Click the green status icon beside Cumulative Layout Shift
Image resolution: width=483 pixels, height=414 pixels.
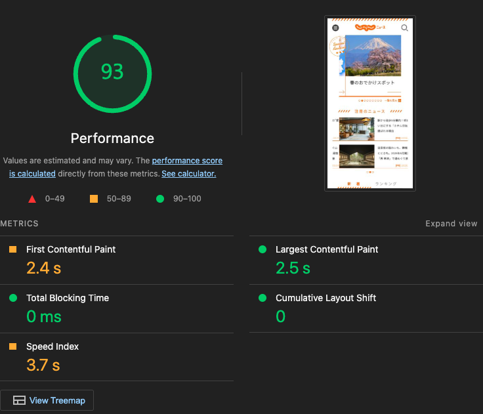pos(262,298)
